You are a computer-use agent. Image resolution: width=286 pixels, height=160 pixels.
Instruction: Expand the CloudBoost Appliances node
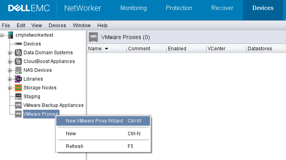coord(10,61)
